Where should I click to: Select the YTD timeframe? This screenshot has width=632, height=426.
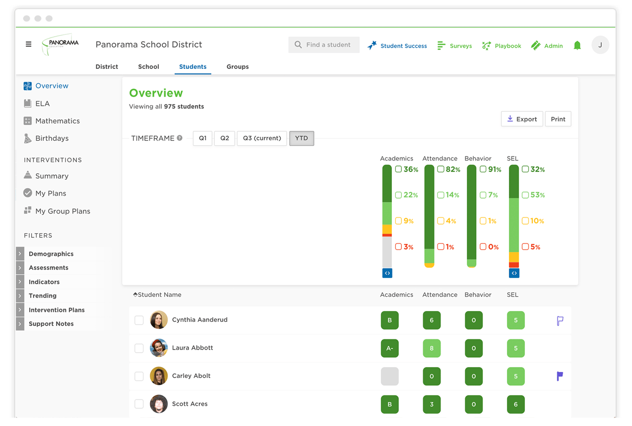[x=302, y=138]
